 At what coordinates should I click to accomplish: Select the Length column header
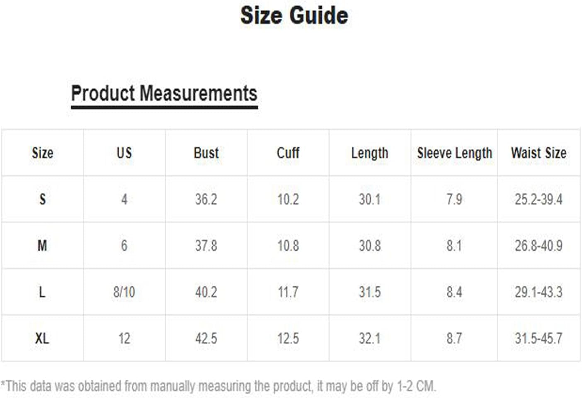click(370, 153)
